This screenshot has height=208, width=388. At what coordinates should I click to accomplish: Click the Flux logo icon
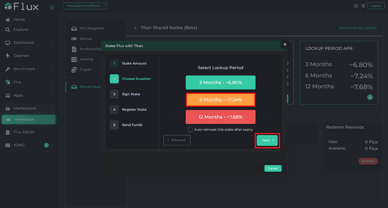pos(8,6)
